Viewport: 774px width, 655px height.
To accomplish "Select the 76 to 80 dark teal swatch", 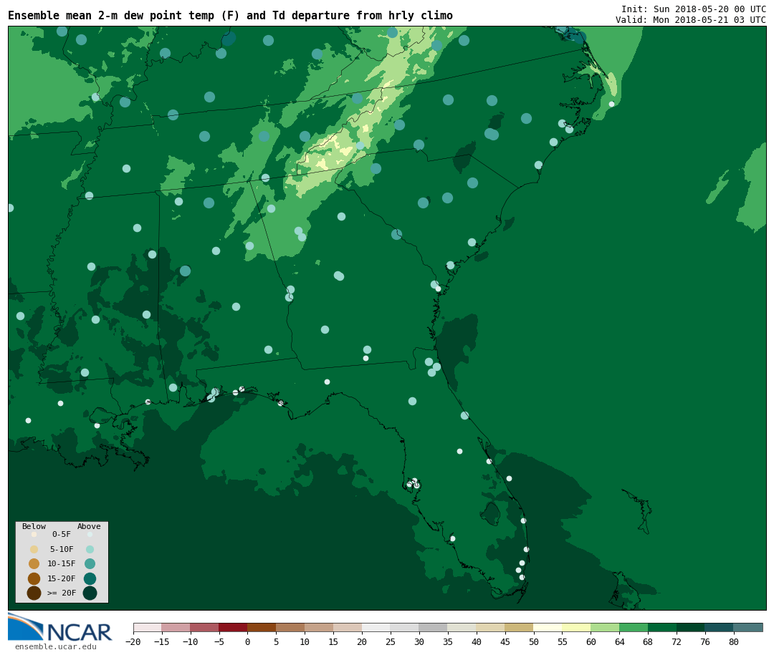I will [x=720, y=628].
